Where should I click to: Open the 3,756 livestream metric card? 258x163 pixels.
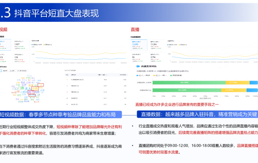[157, 58]
